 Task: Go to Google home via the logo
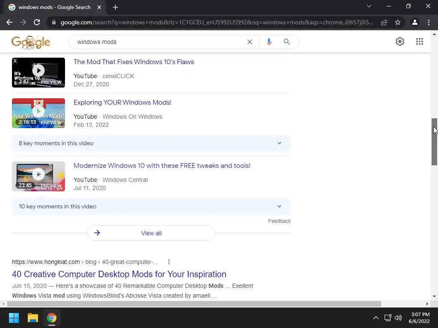tap(31, 42)
